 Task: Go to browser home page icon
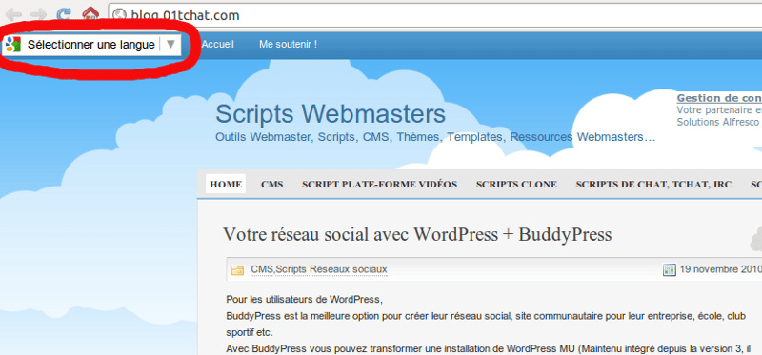[x=90, y=13]
